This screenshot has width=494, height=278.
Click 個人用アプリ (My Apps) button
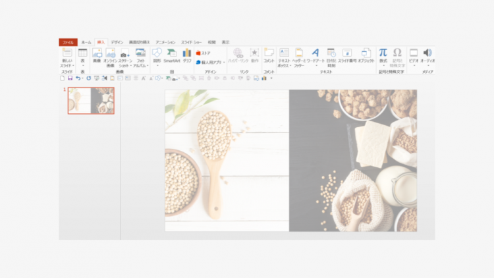[x=210, y=62]
